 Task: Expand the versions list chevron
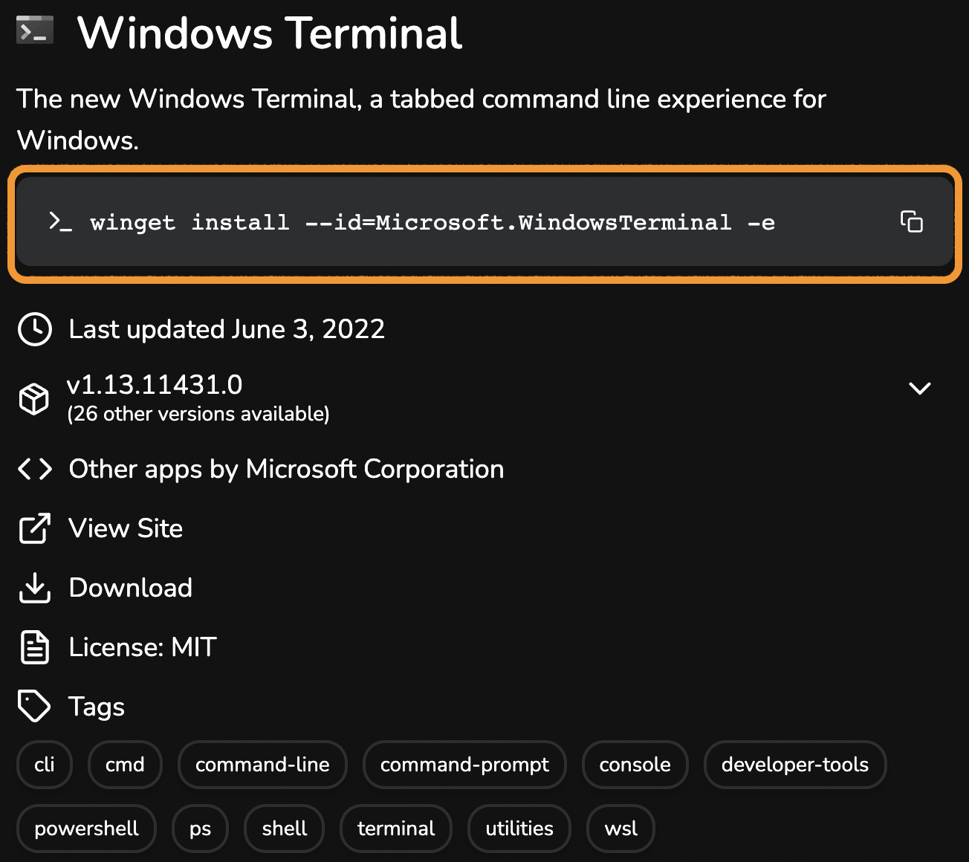(x=920, y=389)
